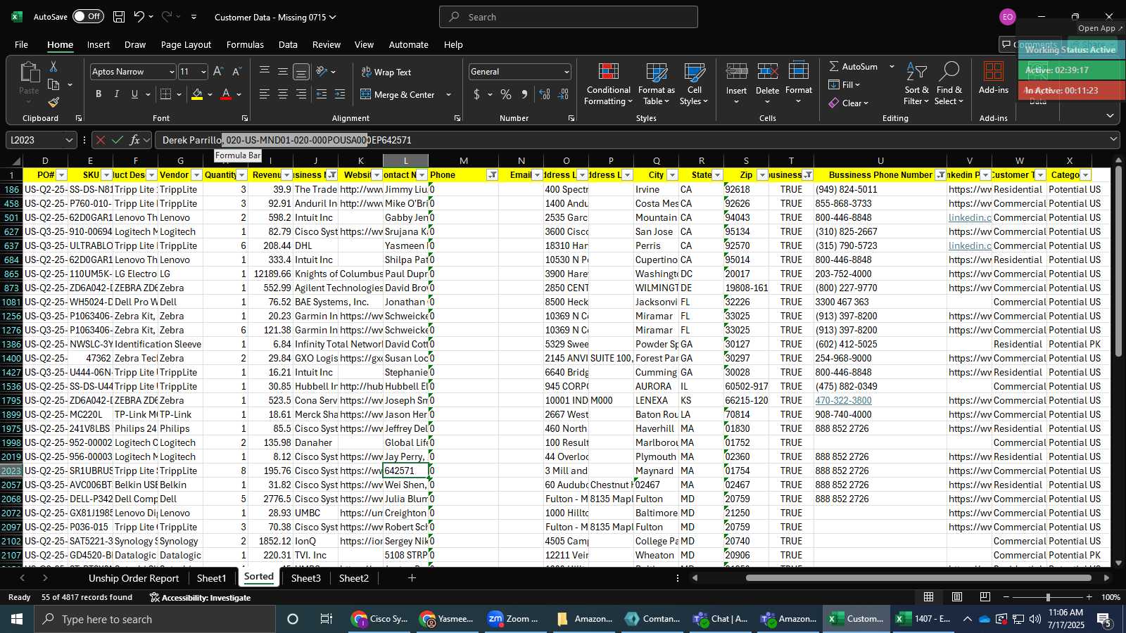The height and width of the screenshot is (633, 1126).
Task: Switch to the Formulas ribbon tab
Action: [x=245, y=44]
